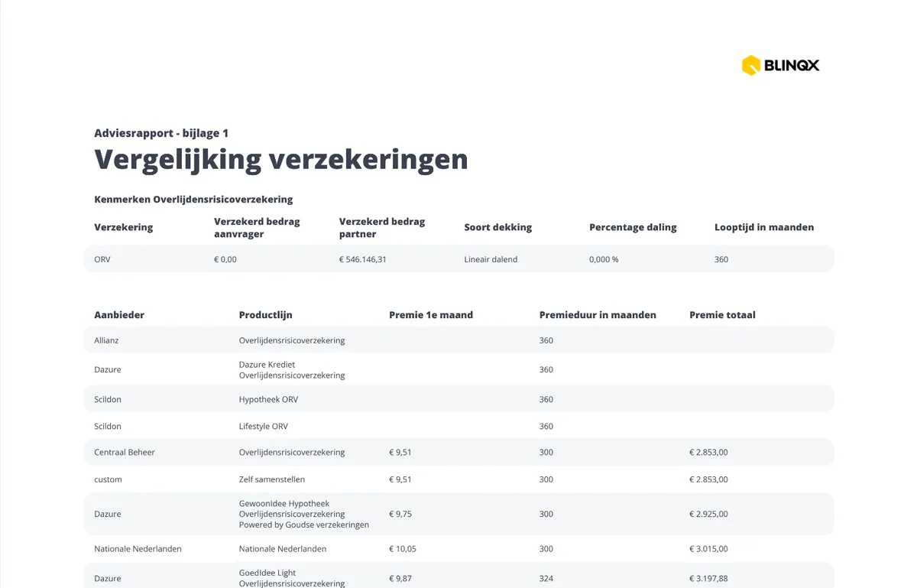Click 'Verzekerd bedrag partner' column header
This screenshot has height=588, width=917.
pos(382,227)
